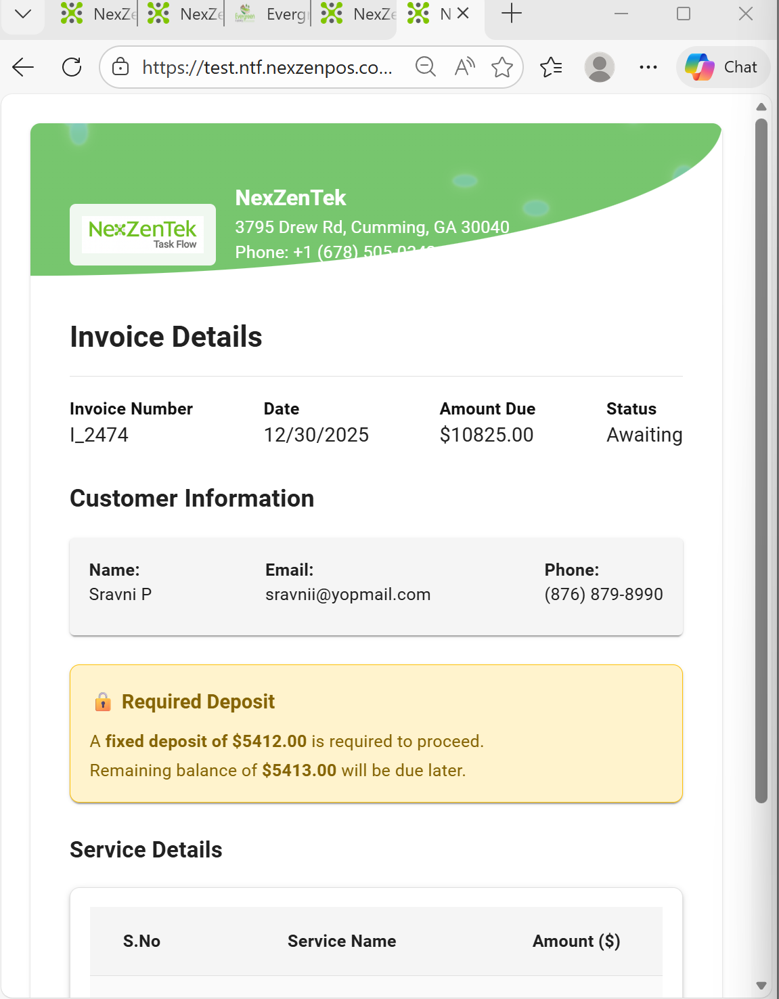This screenshot has height=999, width=779.
Task: Click the sravnii@yopmail.com email address
Action: 348,595
